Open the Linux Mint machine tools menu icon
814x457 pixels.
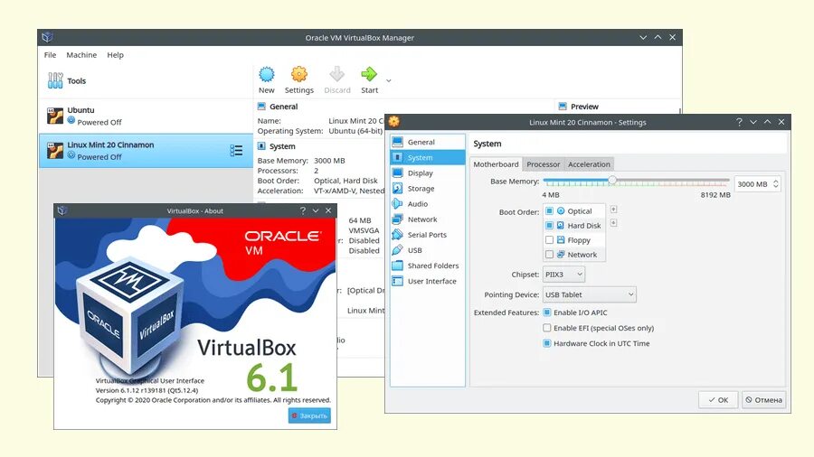pos(236,150)
